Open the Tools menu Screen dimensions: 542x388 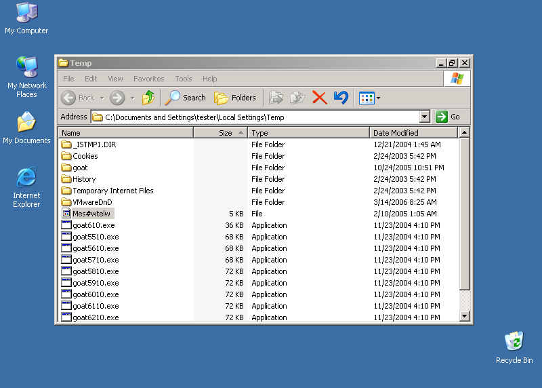pyautogui.click(x=183, y=79)
